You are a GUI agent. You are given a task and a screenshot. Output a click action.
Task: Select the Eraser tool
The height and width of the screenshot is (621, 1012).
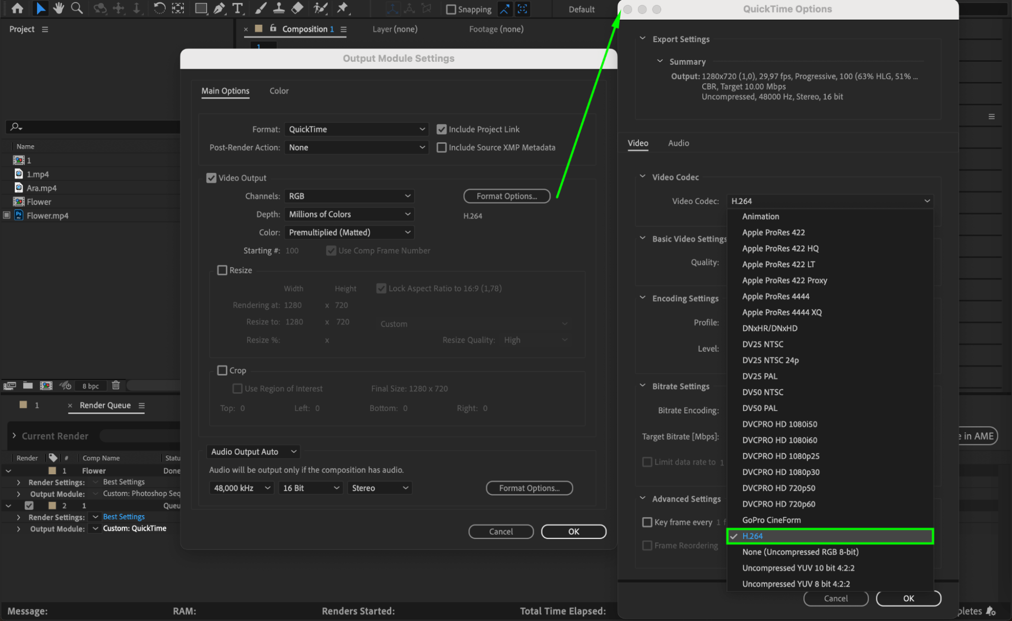(298, 8)
